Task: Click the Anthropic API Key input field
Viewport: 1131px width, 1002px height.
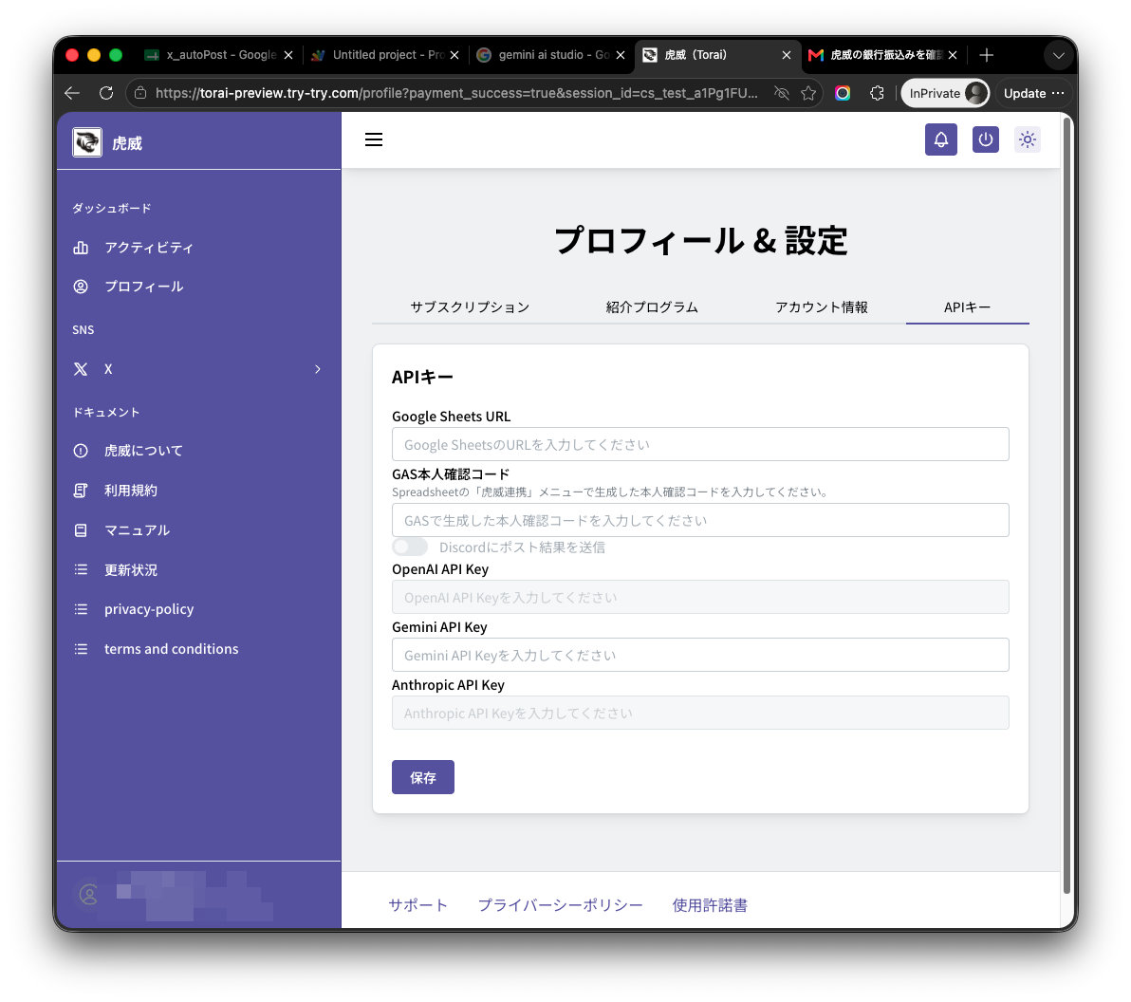Action: click(x=700, y=713)
